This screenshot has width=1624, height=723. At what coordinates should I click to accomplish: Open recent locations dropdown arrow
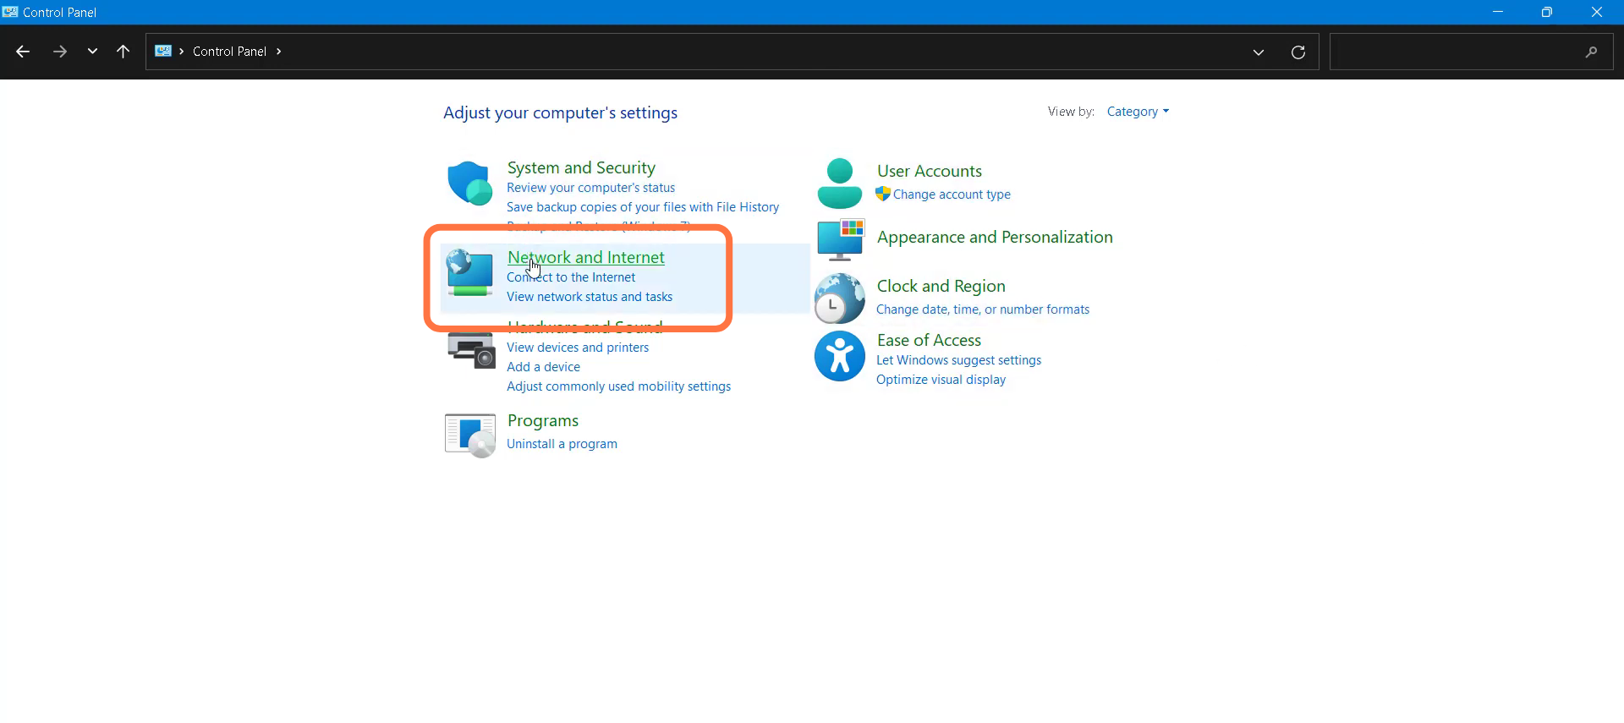click(92, 52)
